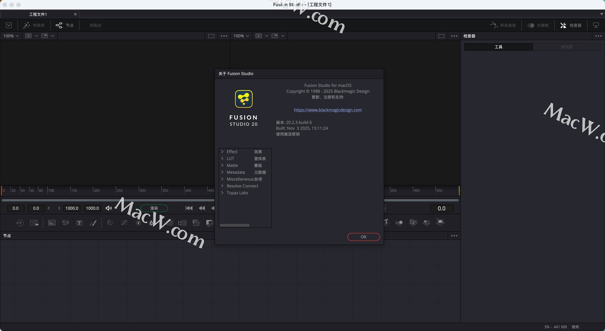The width and height of the screenshot is (605, 331).
Task: Expand the Topaz Labs category
Action: pyautogui.click(x=222, y=193)
